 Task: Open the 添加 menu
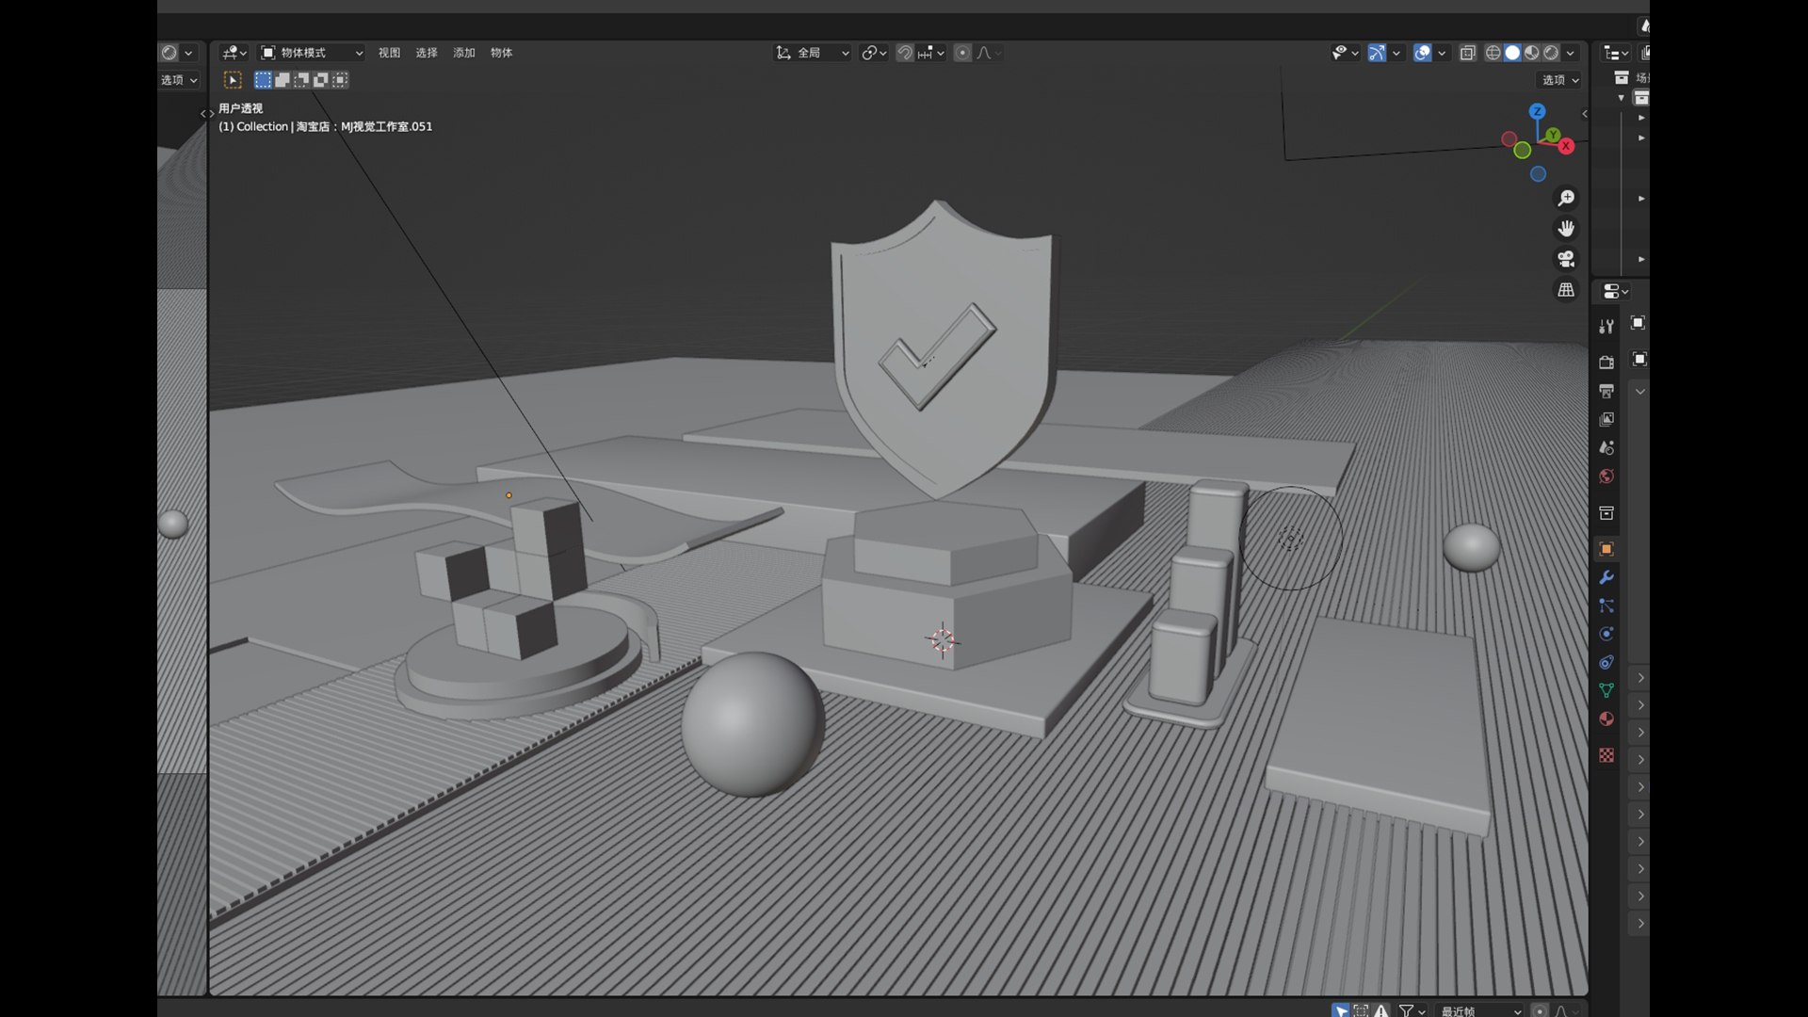pos(464,53)
